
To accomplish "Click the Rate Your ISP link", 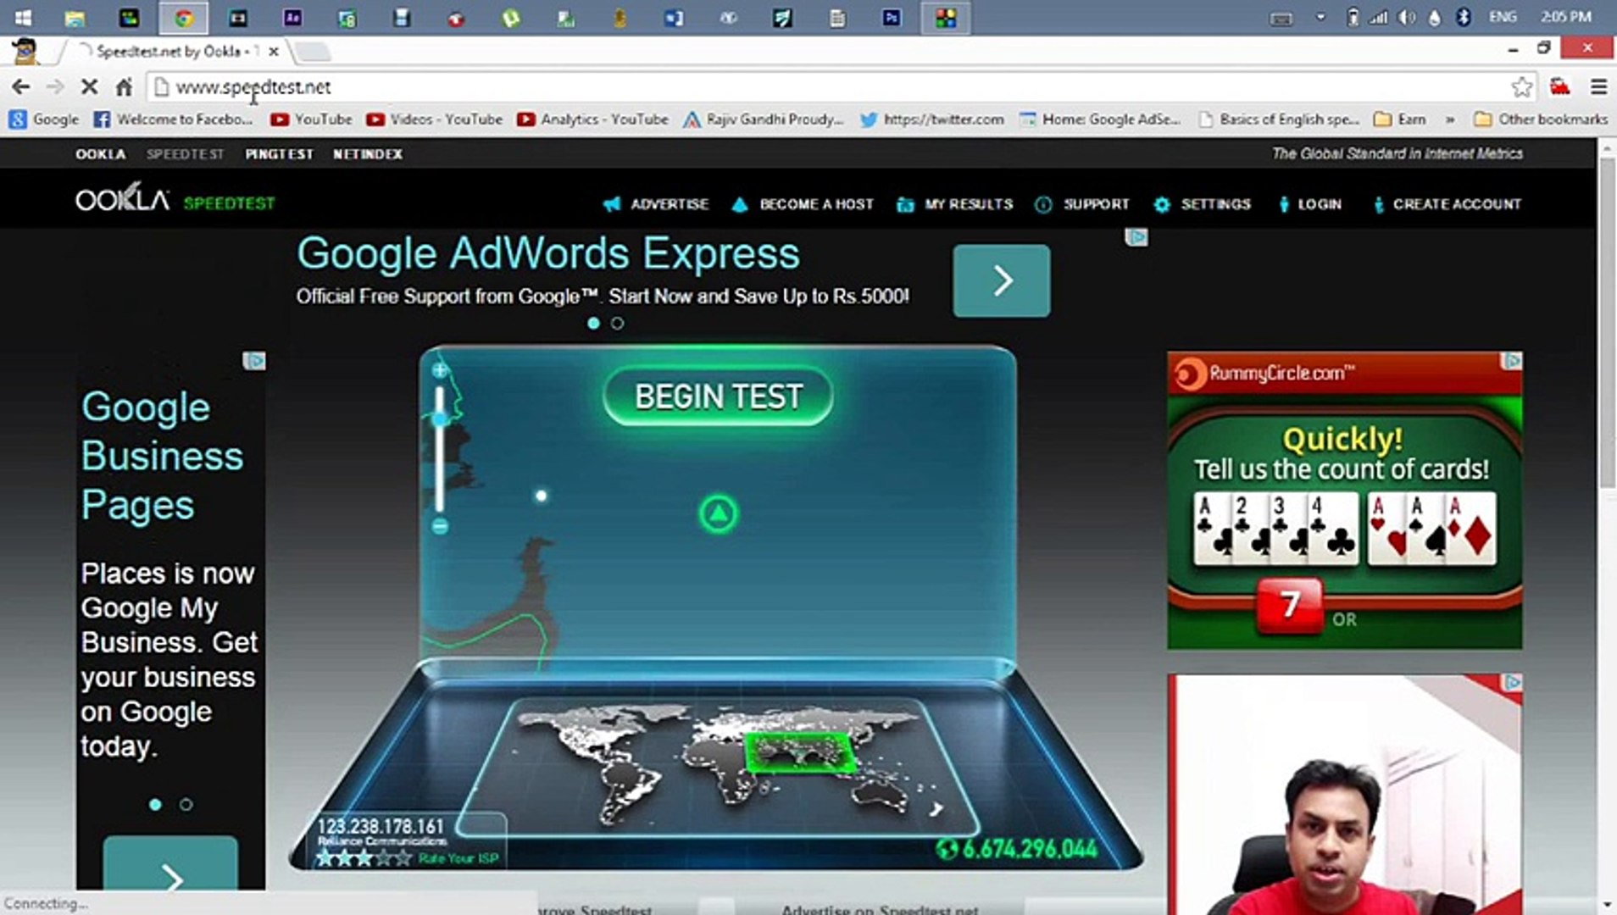I will coord(458,858).
